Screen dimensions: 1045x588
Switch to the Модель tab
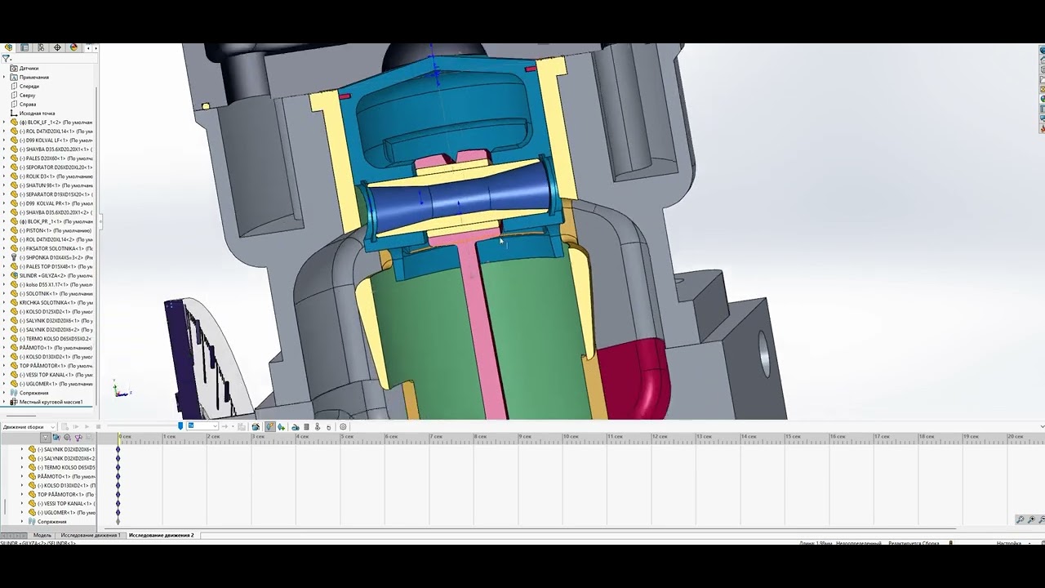[x=42, y=535]
